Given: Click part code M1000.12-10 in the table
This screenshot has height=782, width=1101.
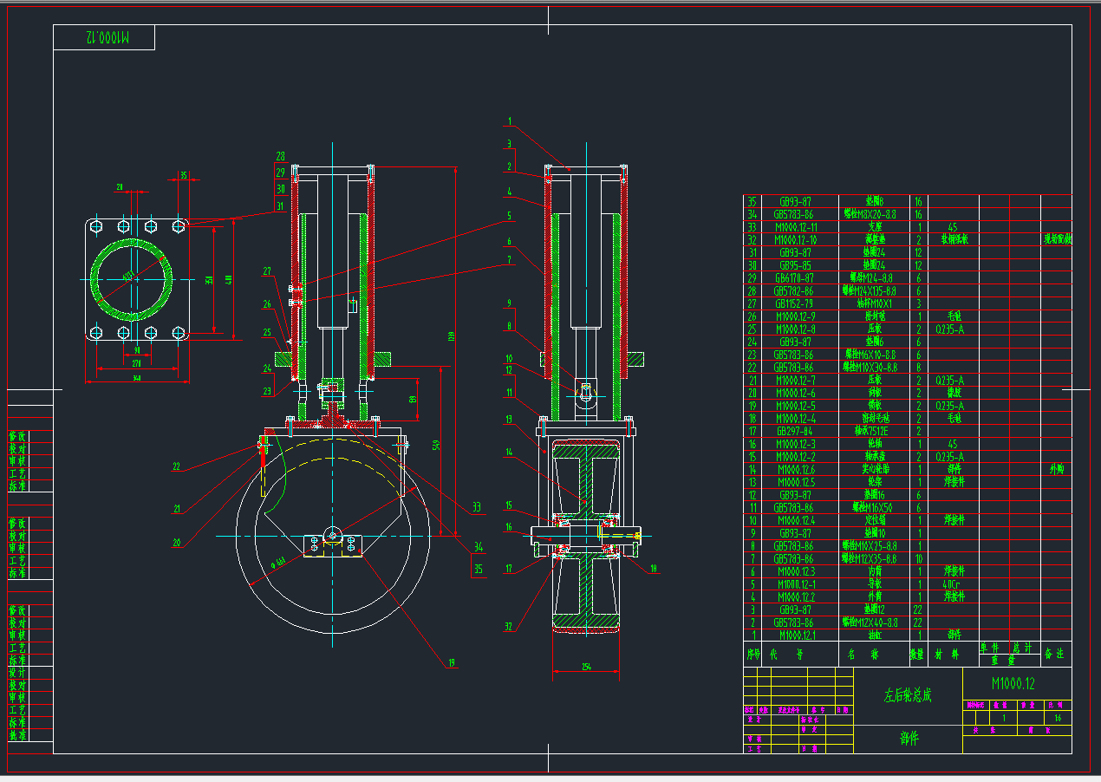Looking at the screenshot, I should [x=796, y=239].
